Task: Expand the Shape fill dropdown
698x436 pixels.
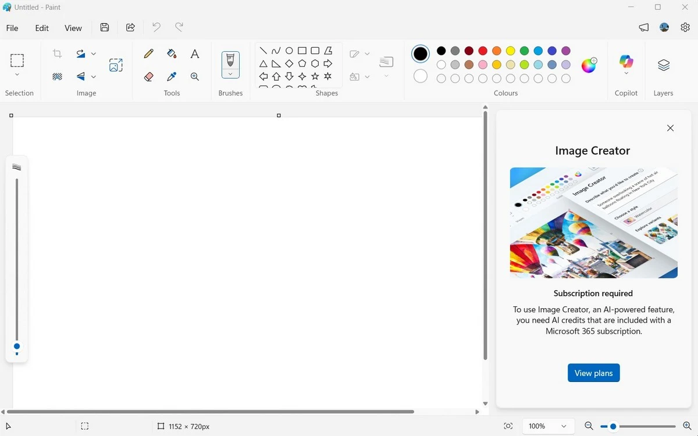Action: point(367,77)
